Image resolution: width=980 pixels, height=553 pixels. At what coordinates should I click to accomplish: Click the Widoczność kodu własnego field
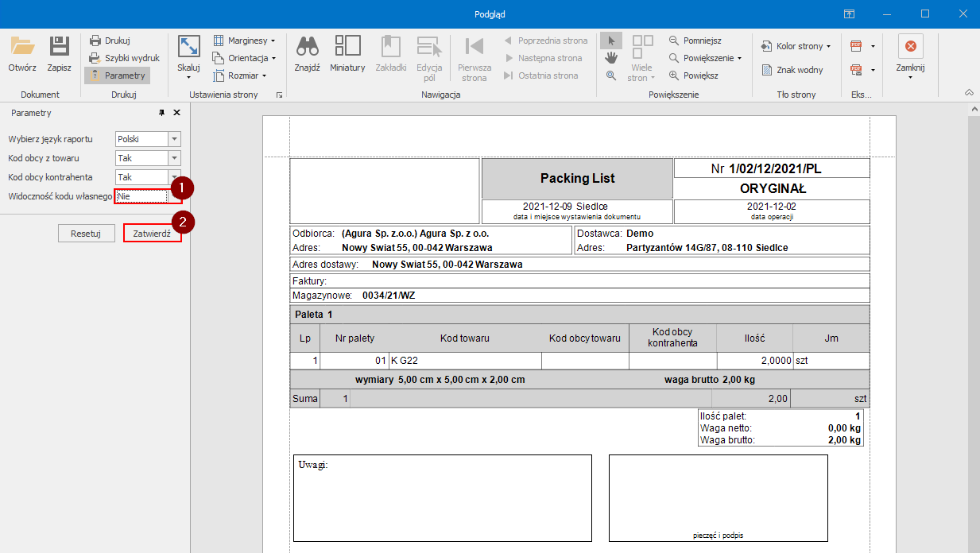(x=141, y=196)
